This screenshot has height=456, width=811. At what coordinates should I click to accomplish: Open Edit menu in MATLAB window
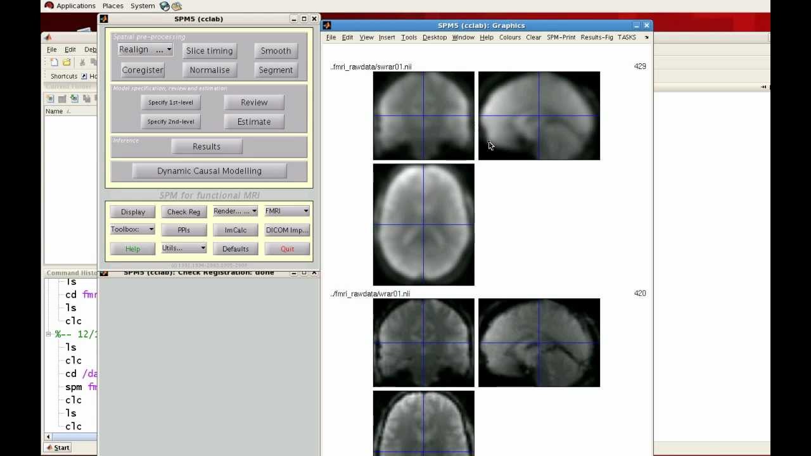click(x=70, y=49)
